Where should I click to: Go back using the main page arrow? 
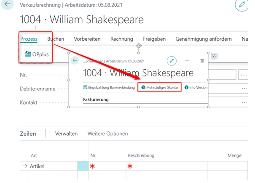tap(7, 4)
